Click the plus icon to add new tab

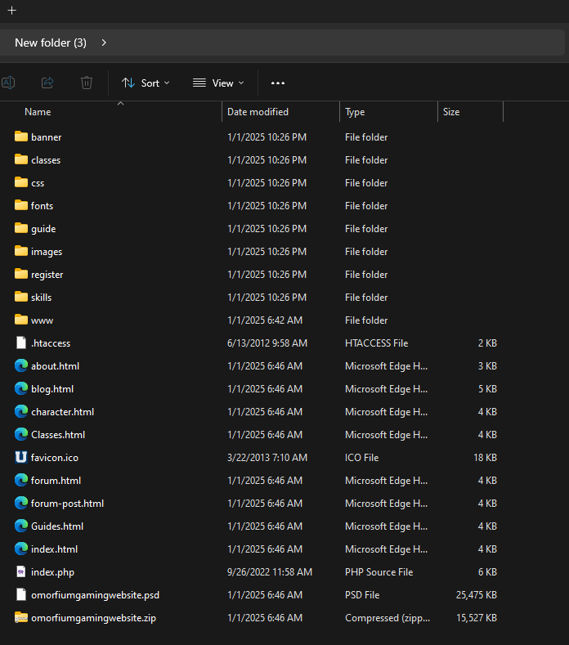12,11
